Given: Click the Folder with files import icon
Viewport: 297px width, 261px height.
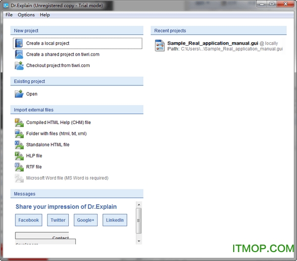Looking at the screenshot, I should (19, 133).
